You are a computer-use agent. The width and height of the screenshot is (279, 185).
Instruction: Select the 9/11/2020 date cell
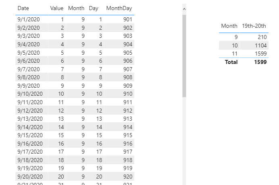30,102
